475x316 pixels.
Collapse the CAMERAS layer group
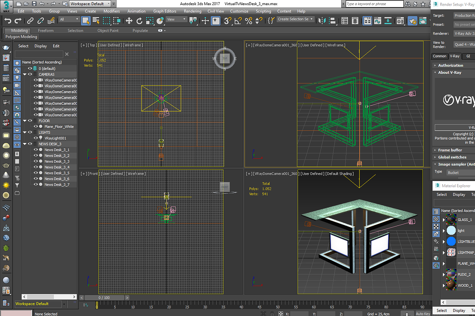(x=25, y=74)
